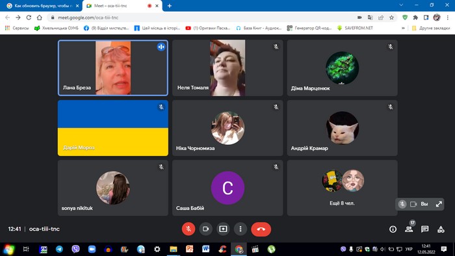Viewport: 455px width, 256px height.
Task: Expand hidden bookmarks double chevron
Action: coord(403,28)
